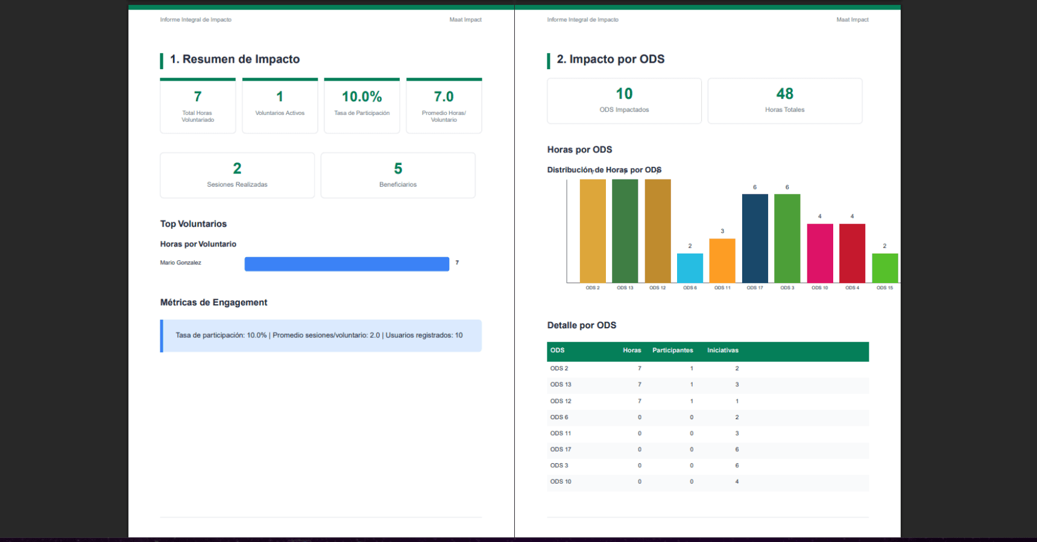
Task: Click Mario Gonzalez's blue hours bar
Action: coord(347,264)
